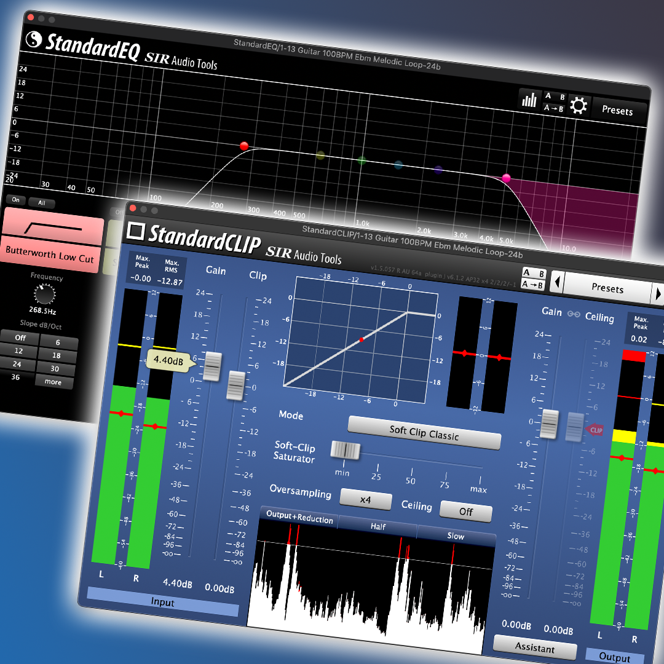Click the input Max. Peak -0.00 readout
Viewport: 664px width, 664px height.
click(x=141, y=279)
